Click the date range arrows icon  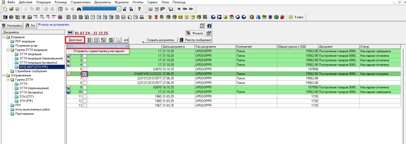pyautogui.click(x=70, y=33)
